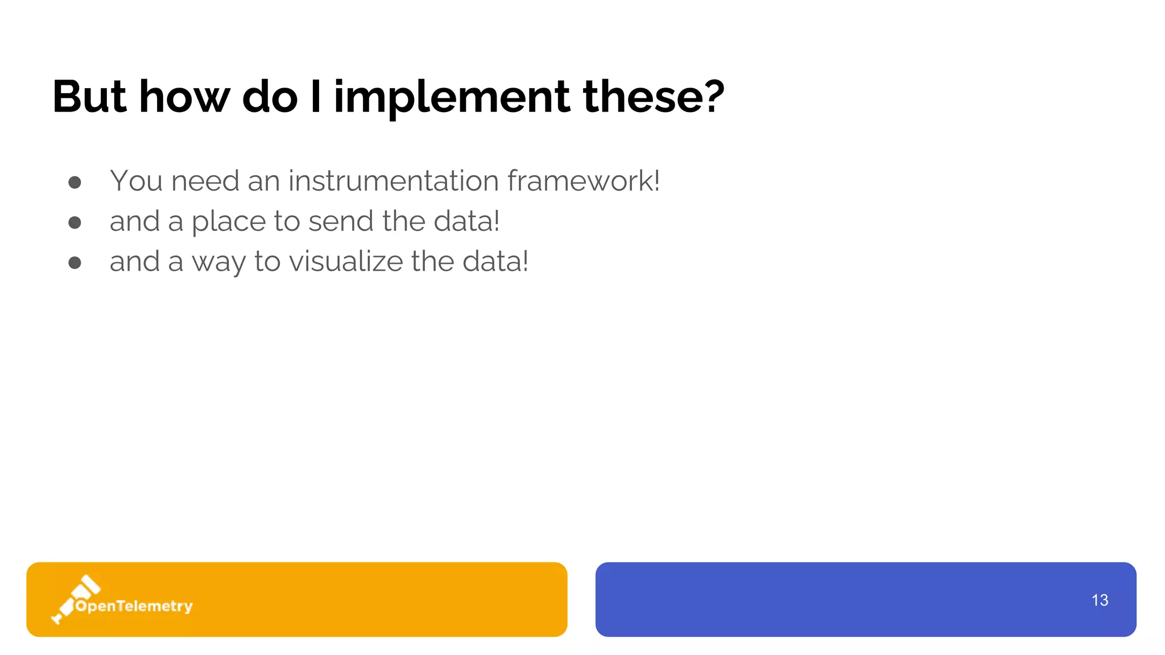The height and width of the screenshot is (655, 1165).
Task: Click the OpenTelemetry logo text
Action: pos(134,606)
